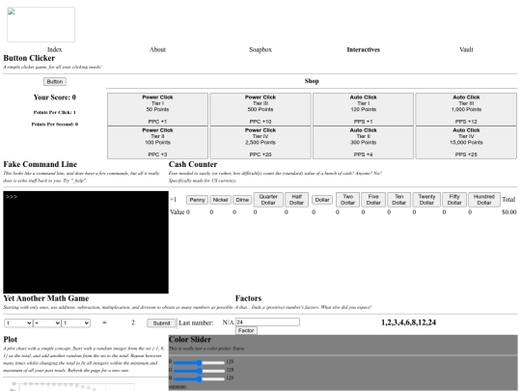The width and height of the screenshot is (521, 391).
Task: Click the Total $0.00 value
Action: 509,211
